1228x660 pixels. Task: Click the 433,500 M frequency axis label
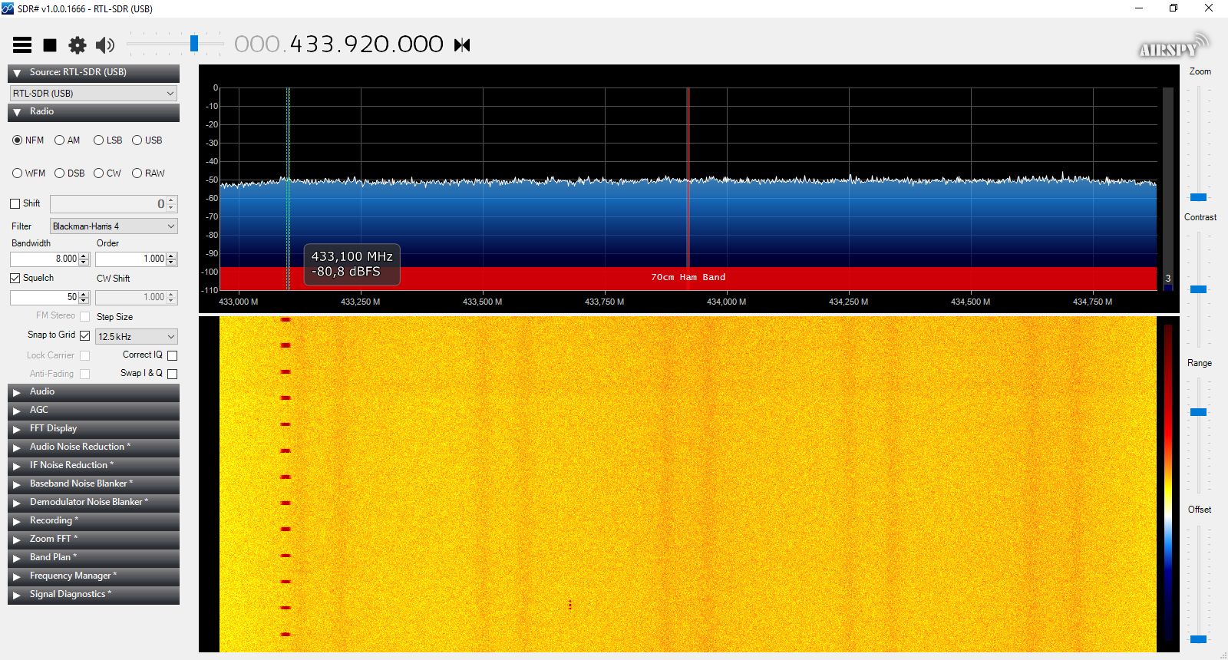(x=482, y=302)
